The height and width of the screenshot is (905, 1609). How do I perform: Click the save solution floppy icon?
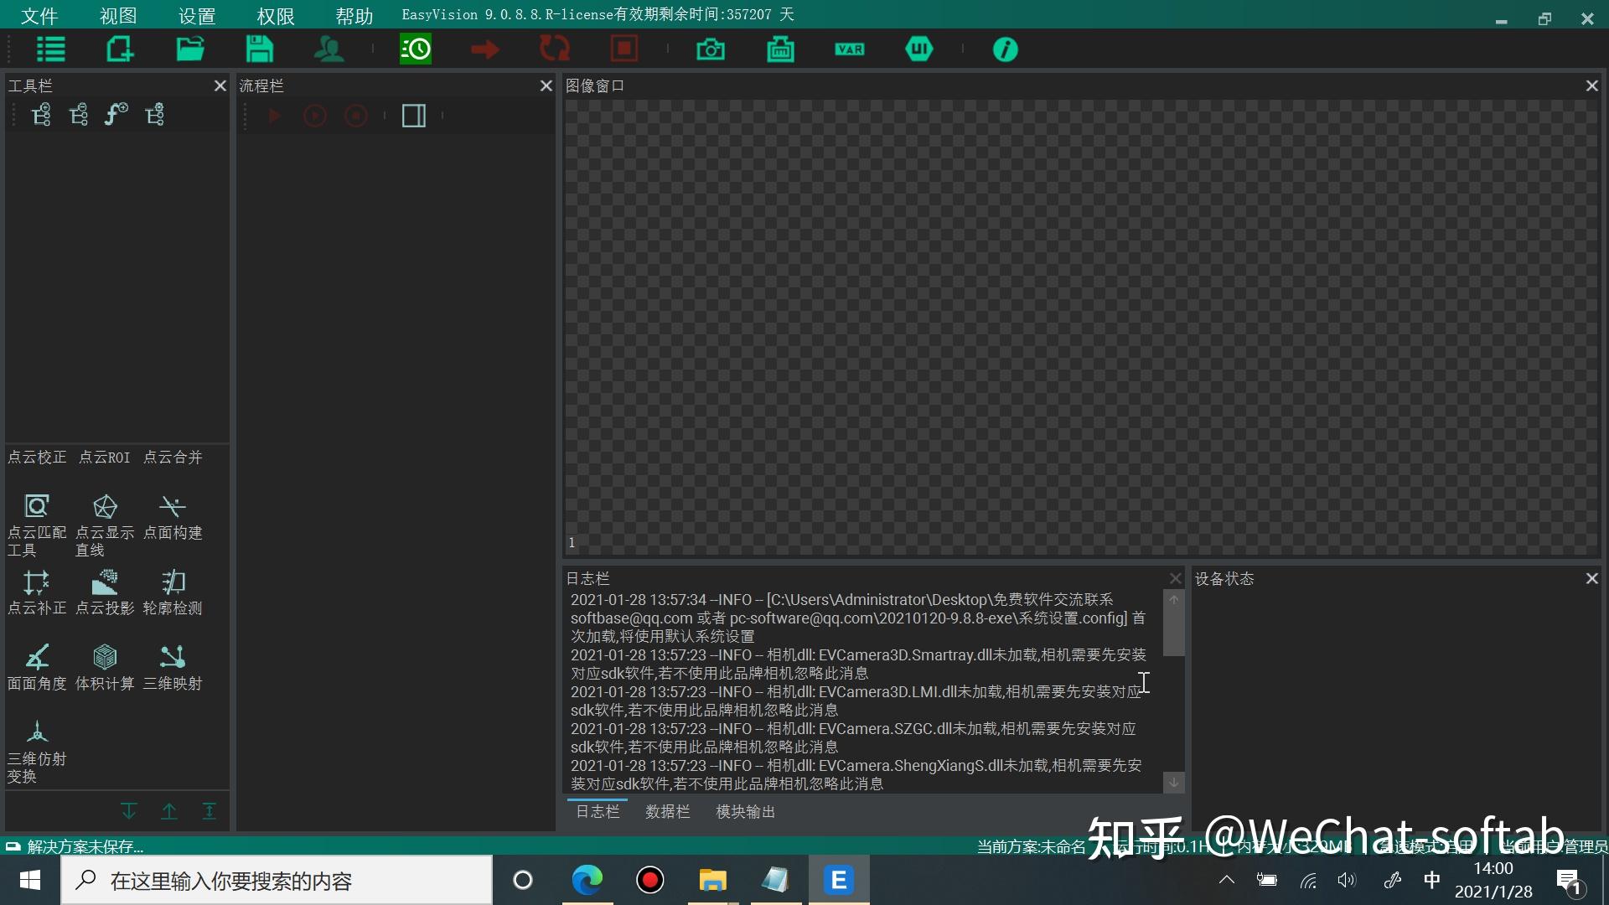click(x=259, y=49)
